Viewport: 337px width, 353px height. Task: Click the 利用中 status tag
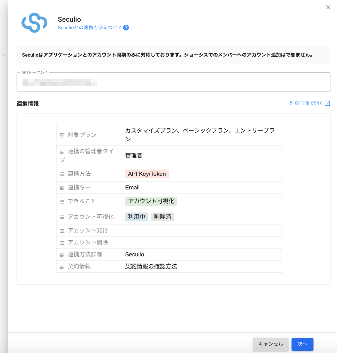point(136,217)
